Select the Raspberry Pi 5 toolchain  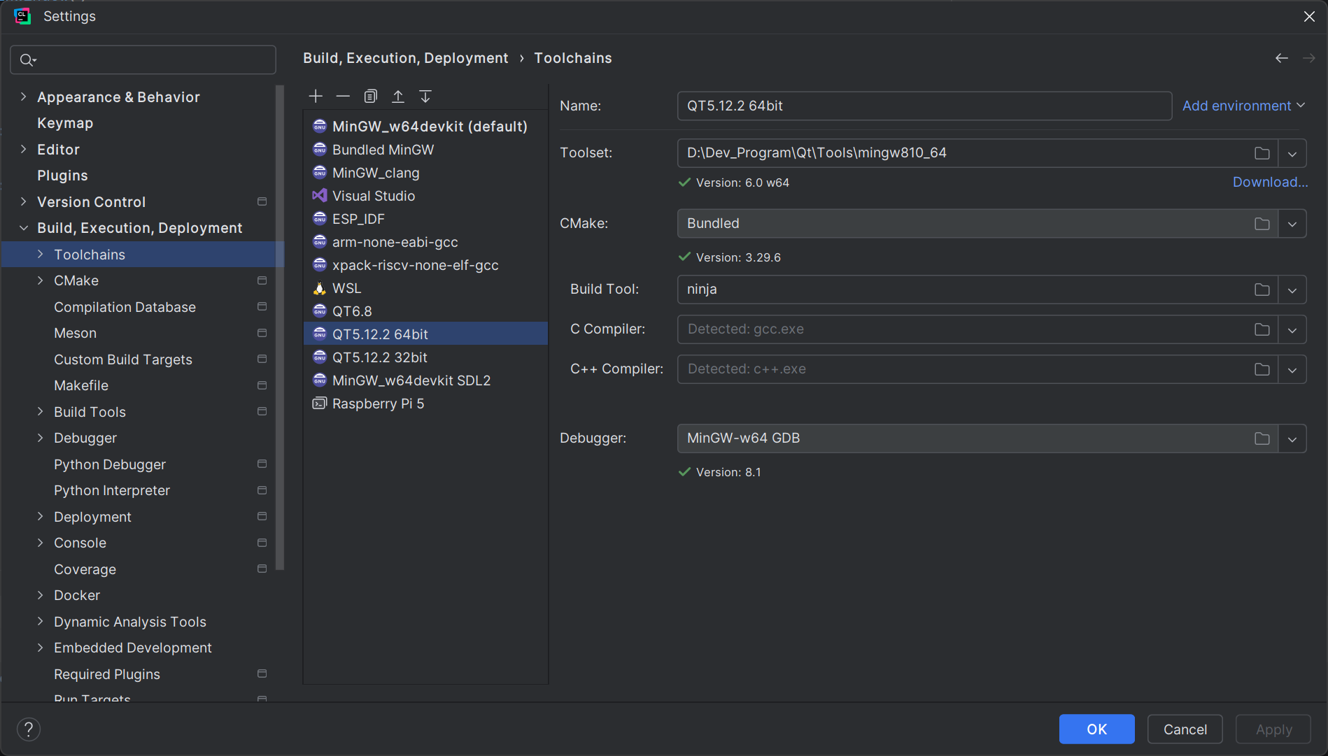[378, 404]
